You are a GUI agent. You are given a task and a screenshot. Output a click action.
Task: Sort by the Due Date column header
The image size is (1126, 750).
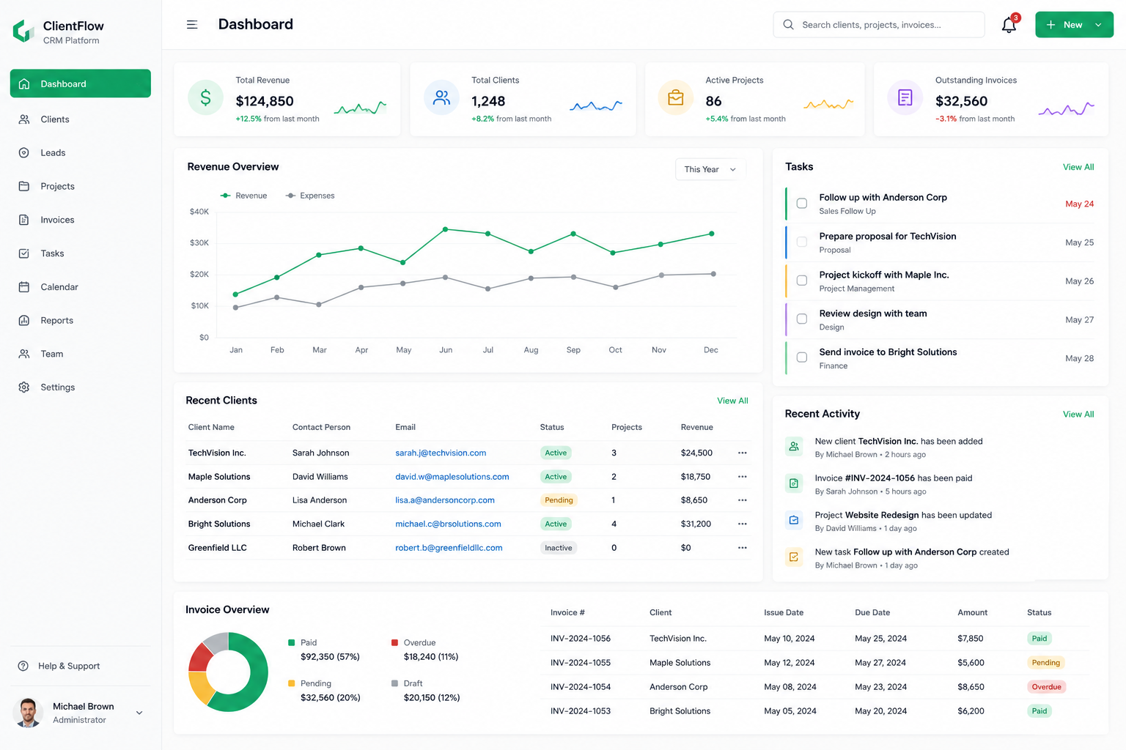click(872, 613)
